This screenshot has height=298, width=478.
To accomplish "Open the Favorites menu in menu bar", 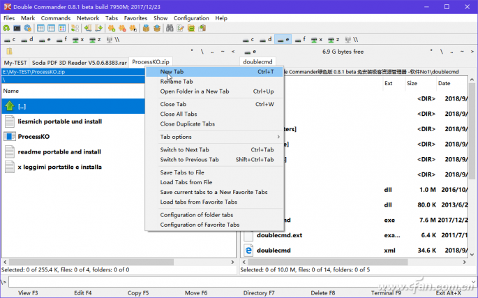I will (x=135, y=18).
